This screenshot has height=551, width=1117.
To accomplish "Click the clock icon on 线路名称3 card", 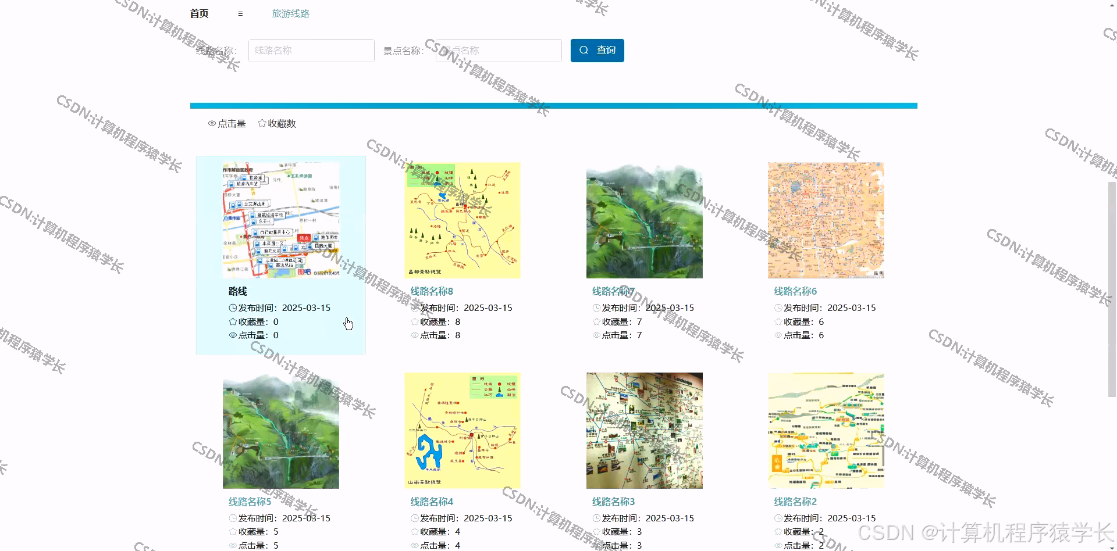I will (x=596, y=518).
